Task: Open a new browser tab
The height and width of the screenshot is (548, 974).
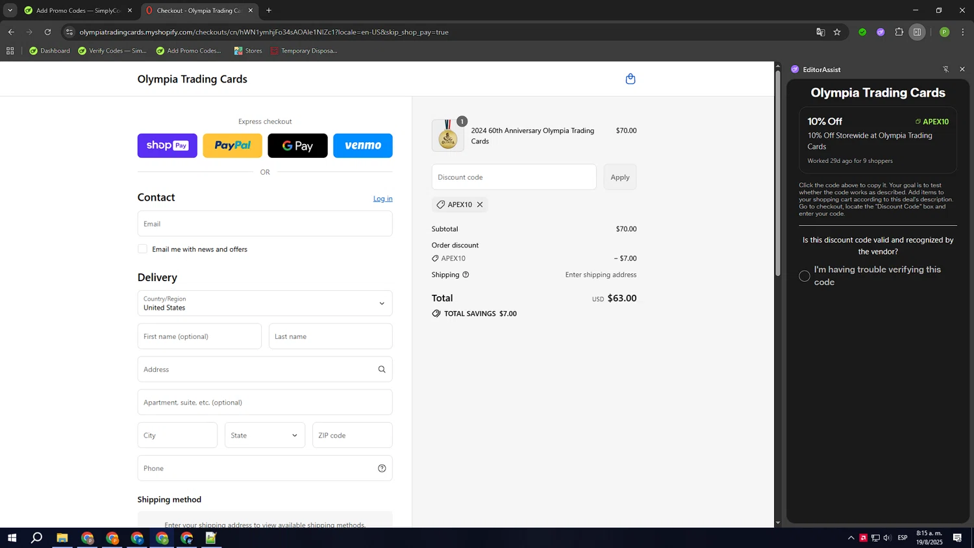Action: [x=269, y=10]
